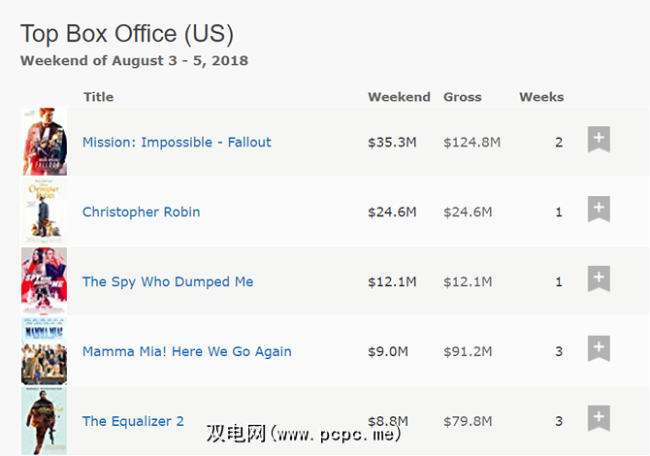Click the Weekend column header
Screen dimensions: 650x456
click(x=399, y=97)
